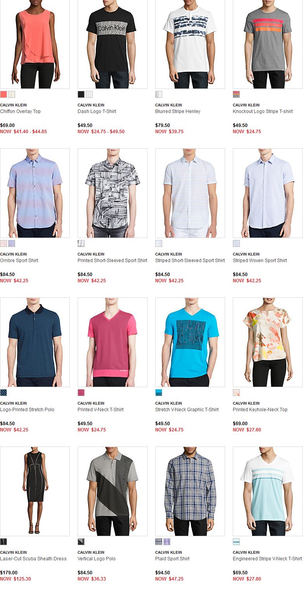Choose white swatch under Dash Logo T-Shirt
This screenshot has width=305, height=591.
[x=89, y=94]
